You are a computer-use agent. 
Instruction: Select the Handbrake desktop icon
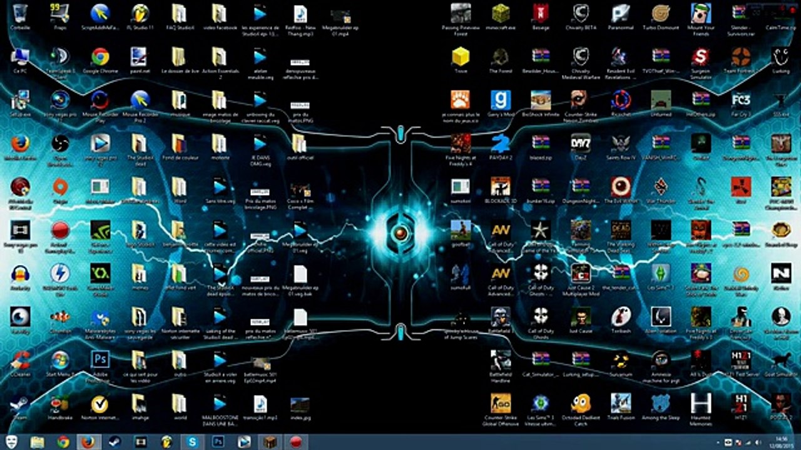click(x=60, y=403)
